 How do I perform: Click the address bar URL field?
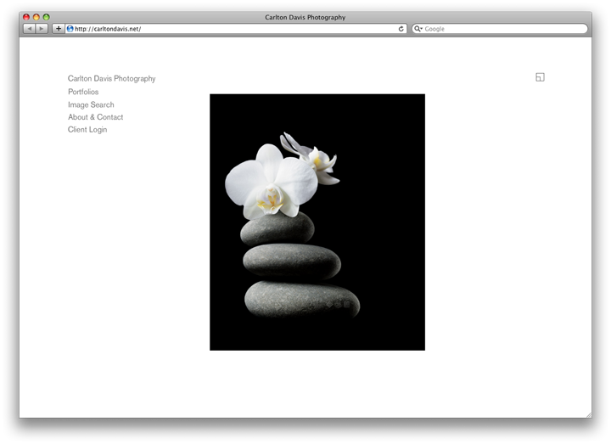pyautogui.click(x=236, y=29)
